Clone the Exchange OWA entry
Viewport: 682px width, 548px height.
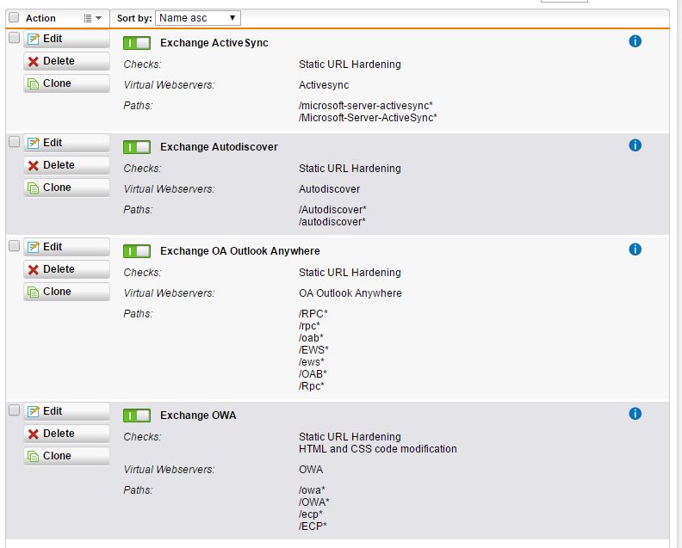click(66, 456)
